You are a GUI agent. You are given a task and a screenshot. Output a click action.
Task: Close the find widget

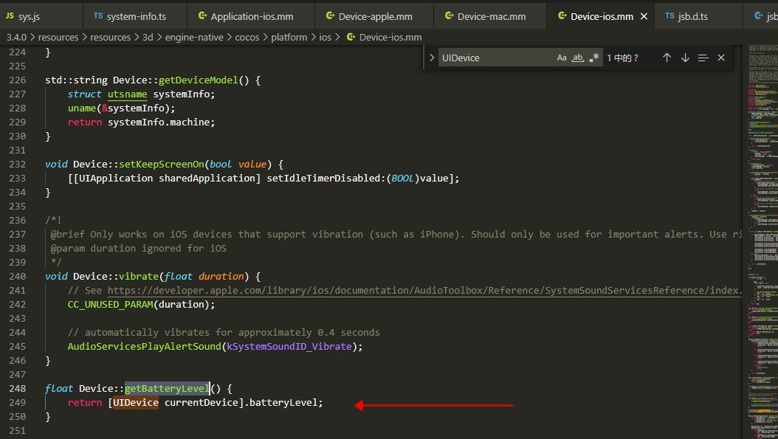[x=721, y=58]
